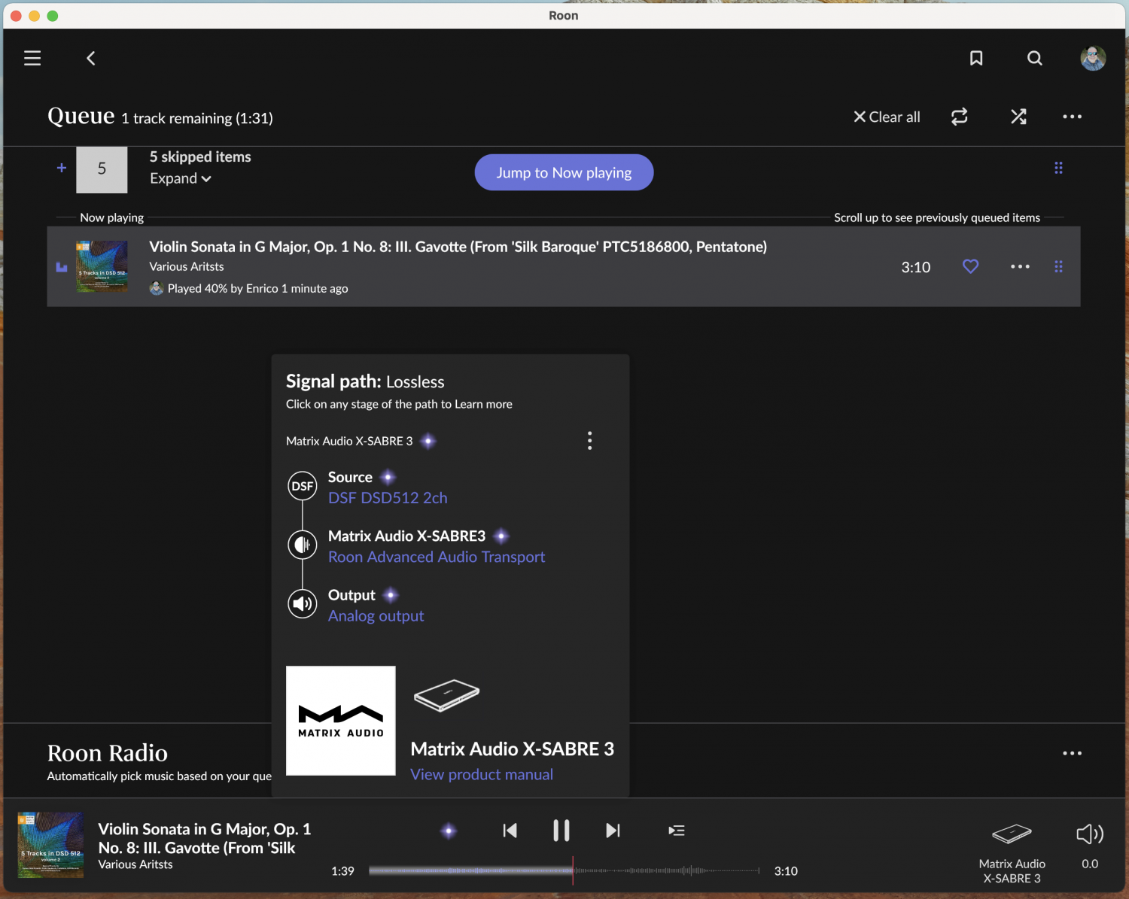Open volume speaker control
1129x899 pixels.
1090,834
